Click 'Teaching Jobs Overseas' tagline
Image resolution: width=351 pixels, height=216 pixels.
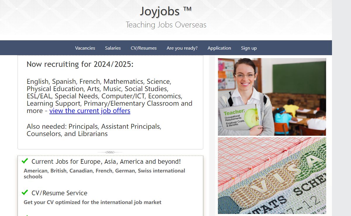(x=166, y=25)
